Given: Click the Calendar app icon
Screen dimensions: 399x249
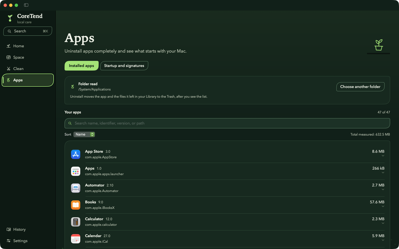Looking at the screenshot, I should point(76,239).
